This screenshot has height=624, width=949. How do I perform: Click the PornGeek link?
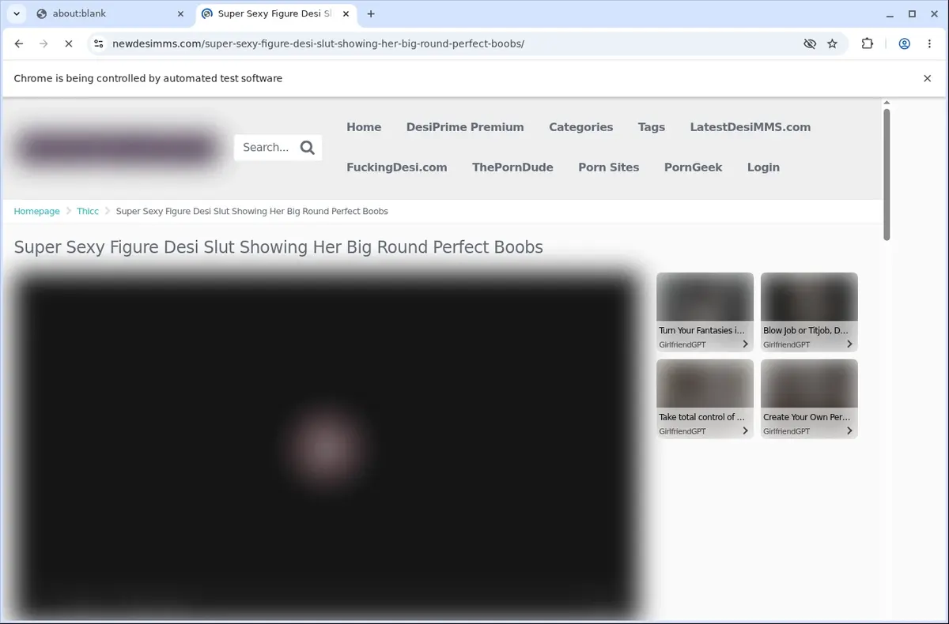point(694,167)
